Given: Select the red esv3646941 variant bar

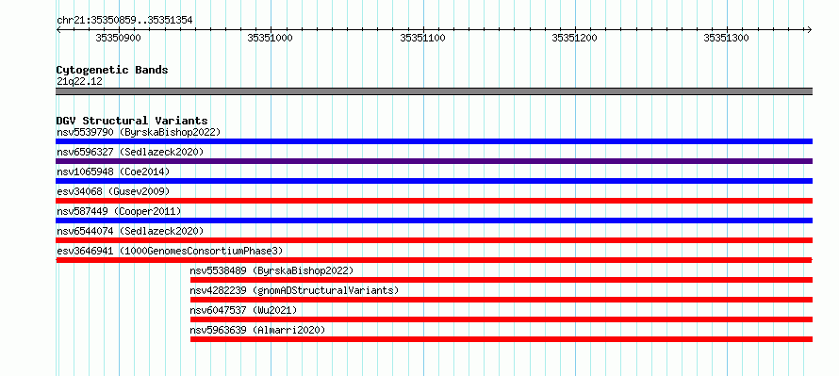Looking at the screenshot, I should pyautogui.click(x=435, y=260).
